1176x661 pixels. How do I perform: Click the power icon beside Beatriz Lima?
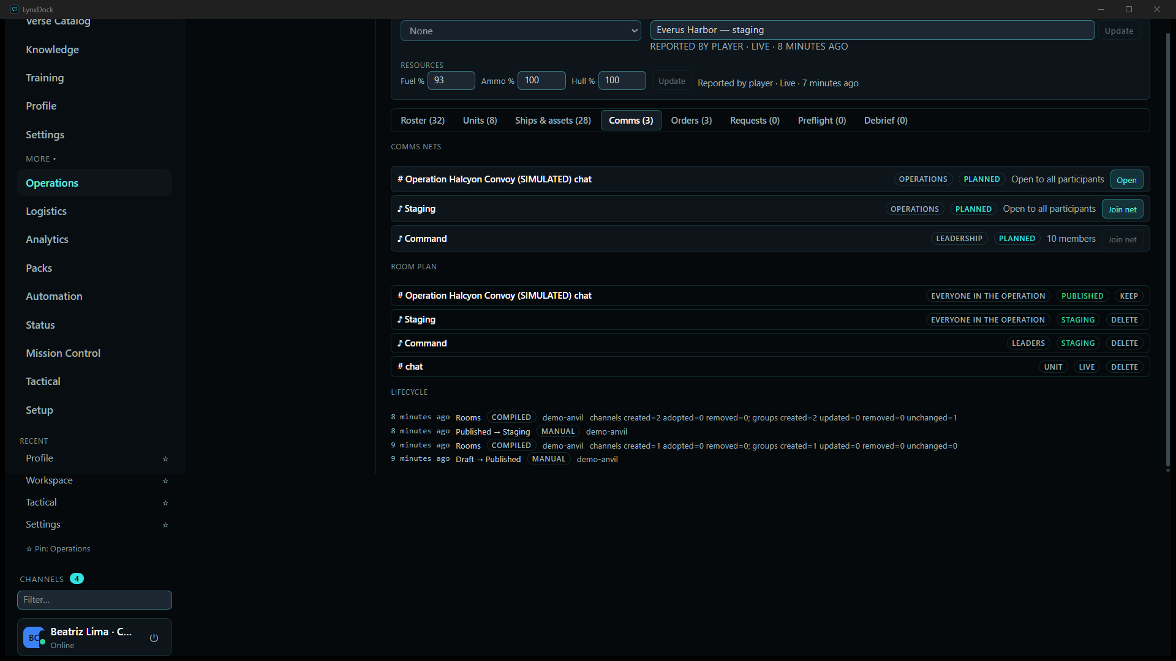pos(154,638)
